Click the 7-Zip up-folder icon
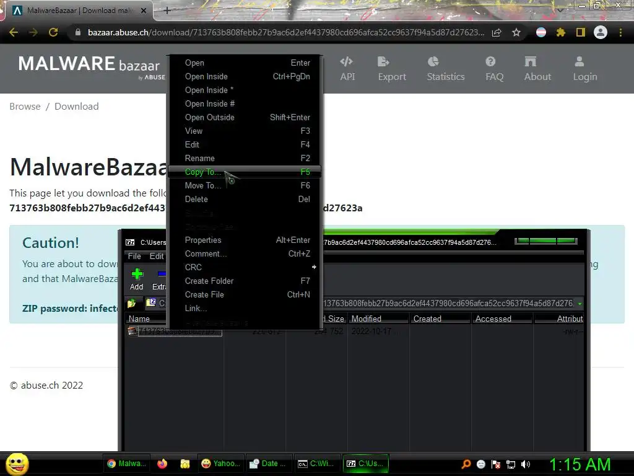 click(x=132, y=303)
